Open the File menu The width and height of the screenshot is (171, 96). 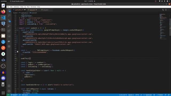click(x=8, y=7)
